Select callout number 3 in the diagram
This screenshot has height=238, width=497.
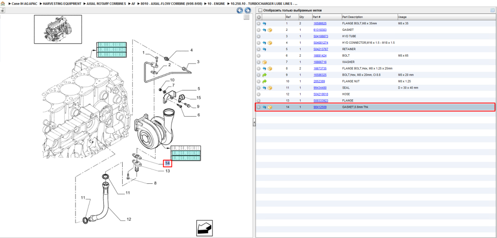coord(198,62)
